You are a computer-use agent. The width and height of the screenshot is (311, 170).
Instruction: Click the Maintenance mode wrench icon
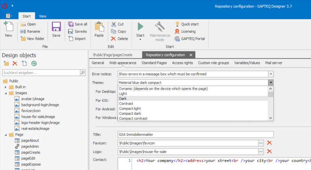[x=159, y=27]
